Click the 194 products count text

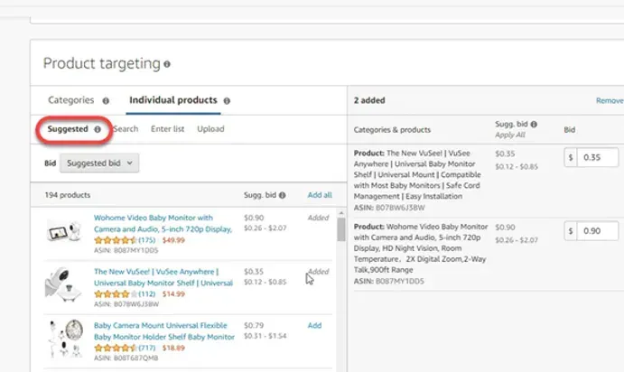(68, 195)
